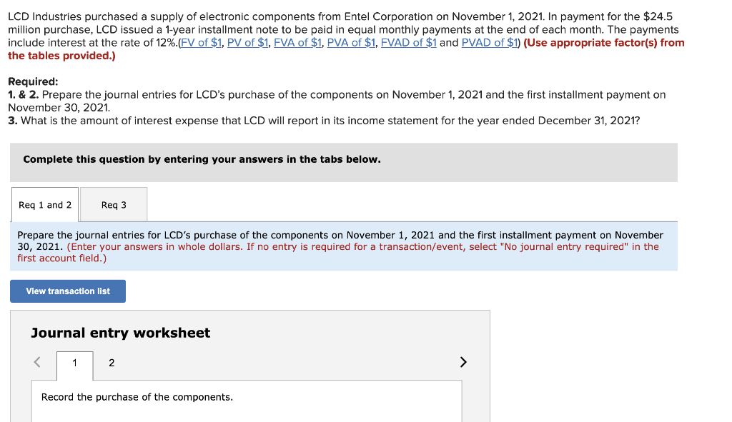This screenshot has height=422, width=732.
Task: Click the left chevron for previous journal entry
Action: point(36,362)
